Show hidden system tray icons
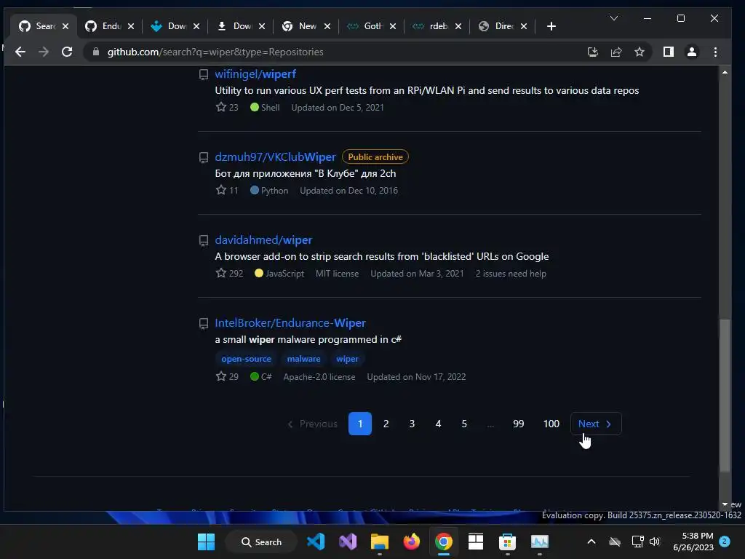Image resolution: width=745 pixels, height=559 pixels. tap(591, 542)
